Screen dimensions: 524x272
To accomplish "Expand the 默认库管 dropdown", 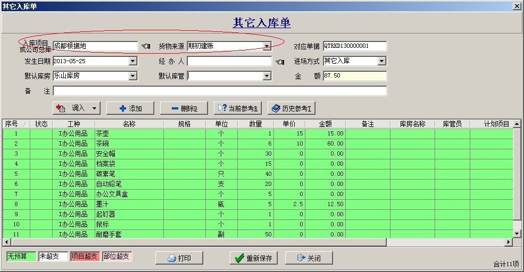I will pos(267,76).
